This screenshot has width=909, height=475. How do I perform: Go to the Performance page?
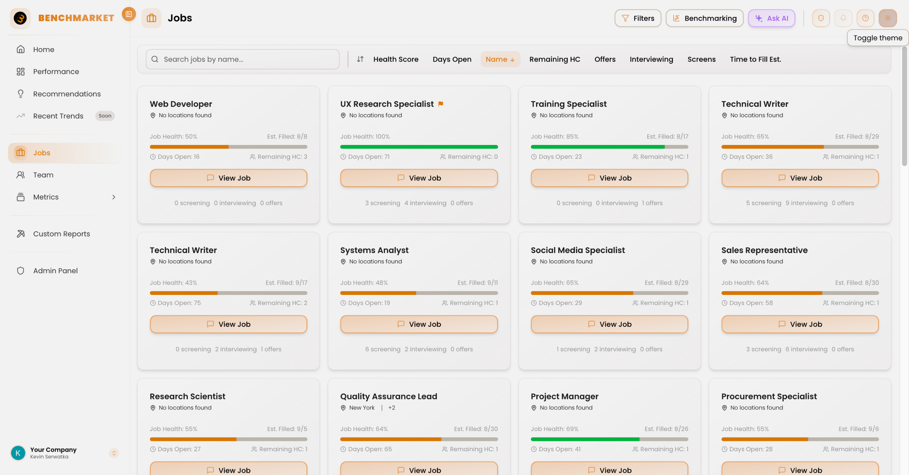click(x=56, y=72)
